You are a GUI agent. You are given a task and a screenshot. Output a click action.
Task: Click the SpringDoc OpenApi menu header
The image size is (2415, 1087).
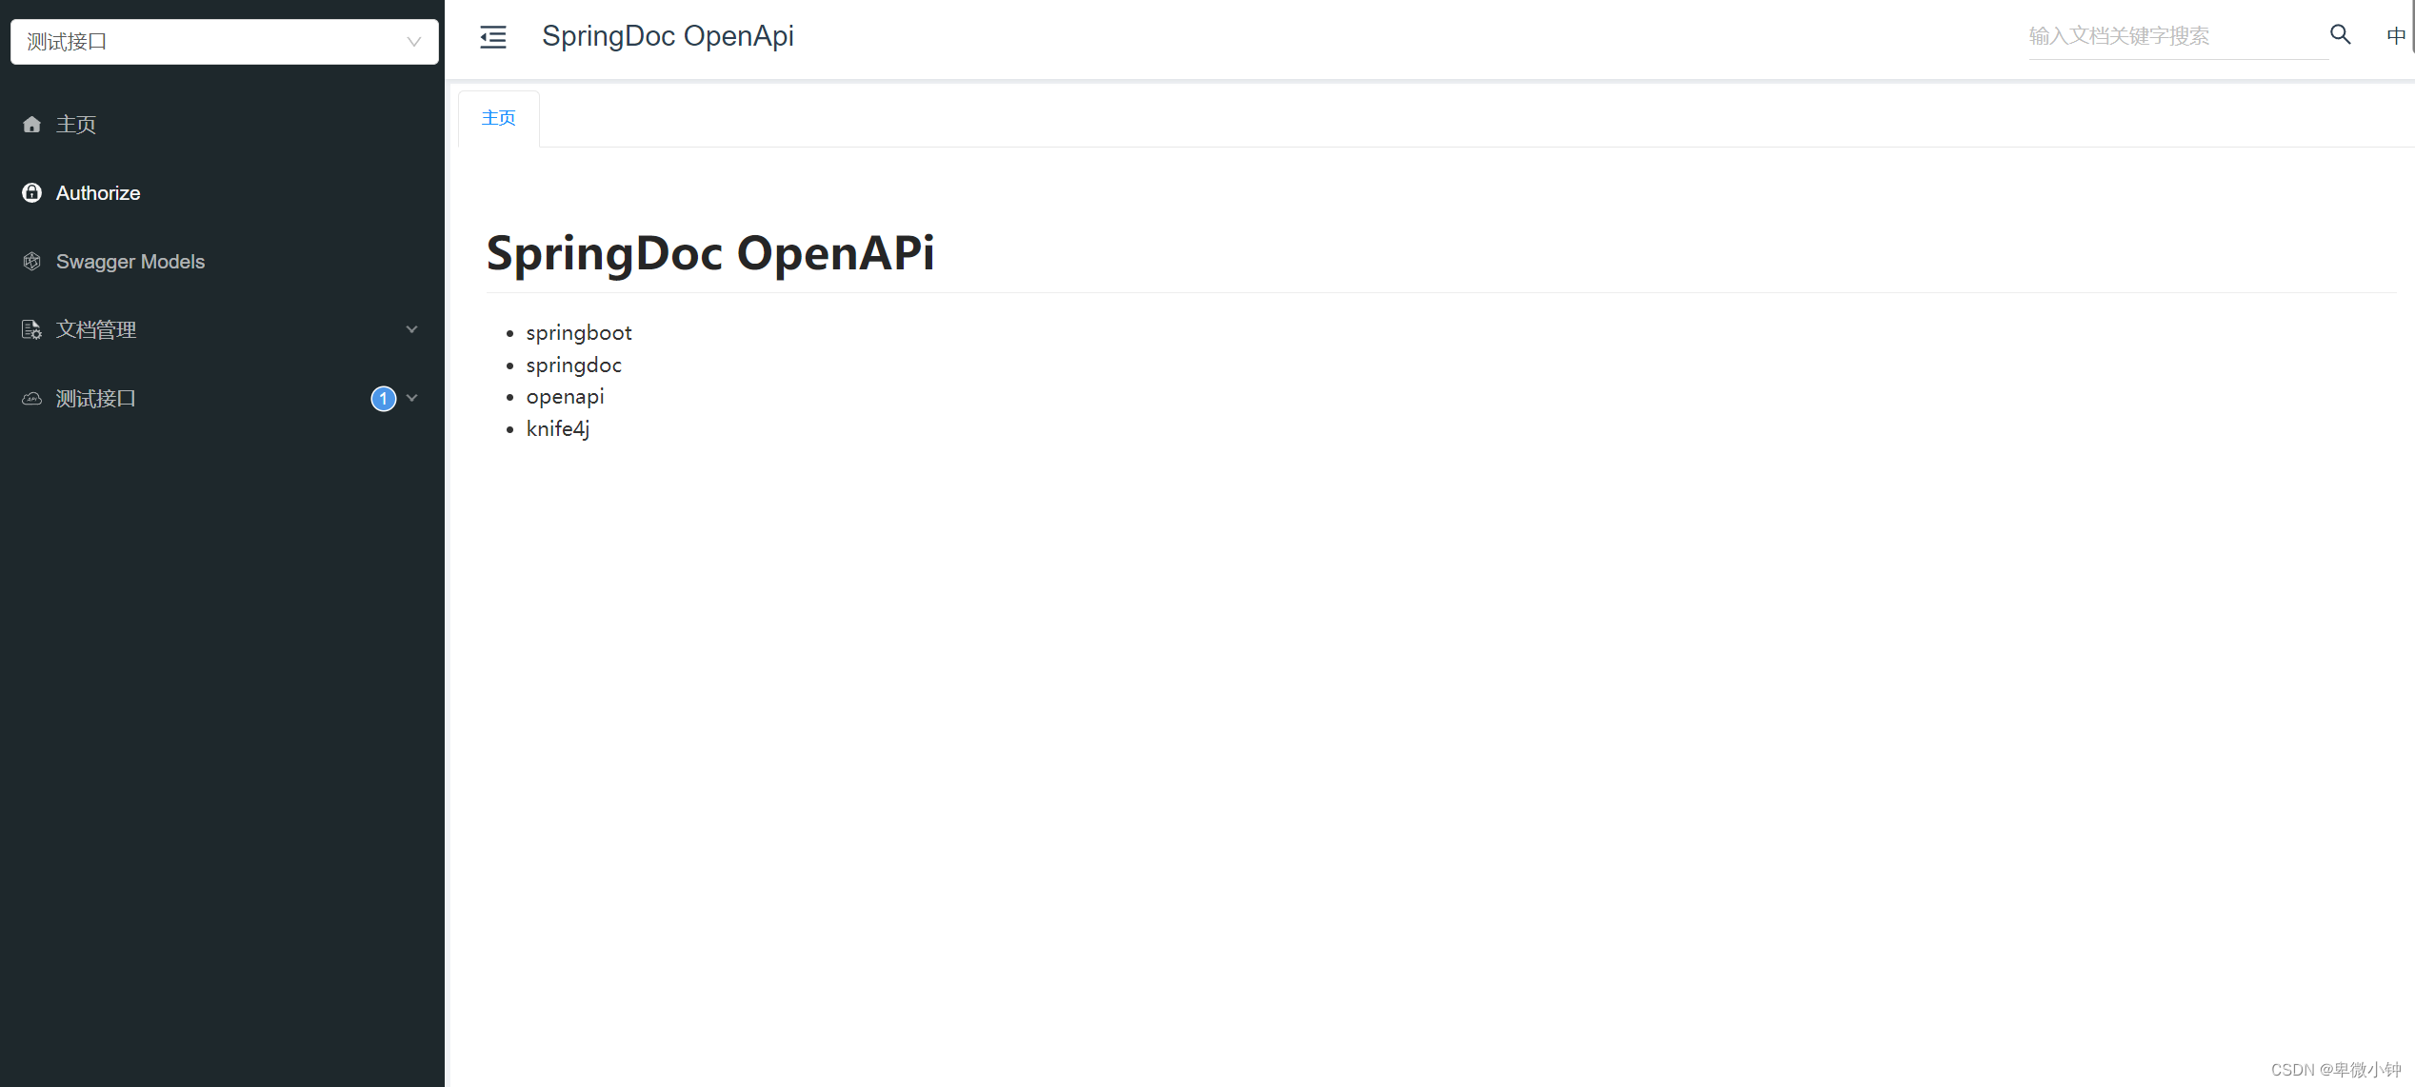coord(669,35)
